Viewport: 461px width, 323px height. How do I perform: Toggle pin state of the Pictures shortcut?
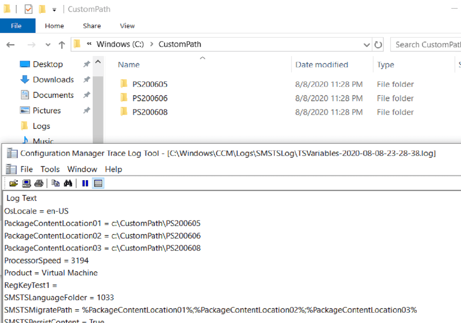click(86, 110)
